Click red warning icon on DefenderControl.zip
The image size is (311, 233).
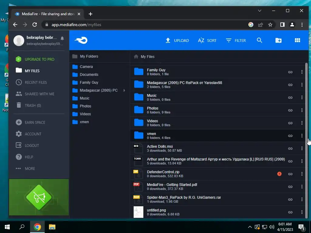(279, 174)
